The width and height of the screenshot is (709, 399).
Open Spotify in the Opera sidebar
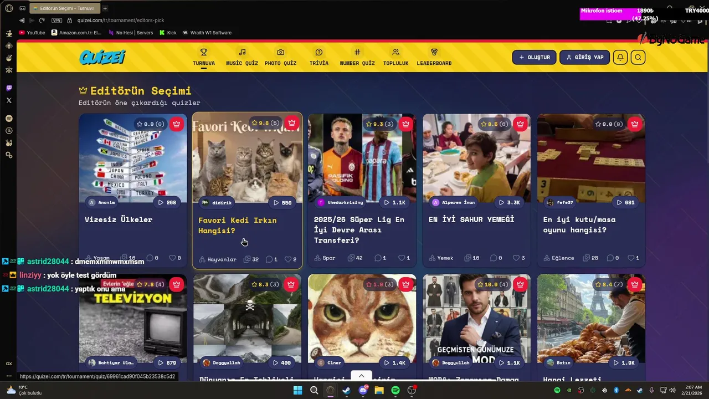(9, 119)
